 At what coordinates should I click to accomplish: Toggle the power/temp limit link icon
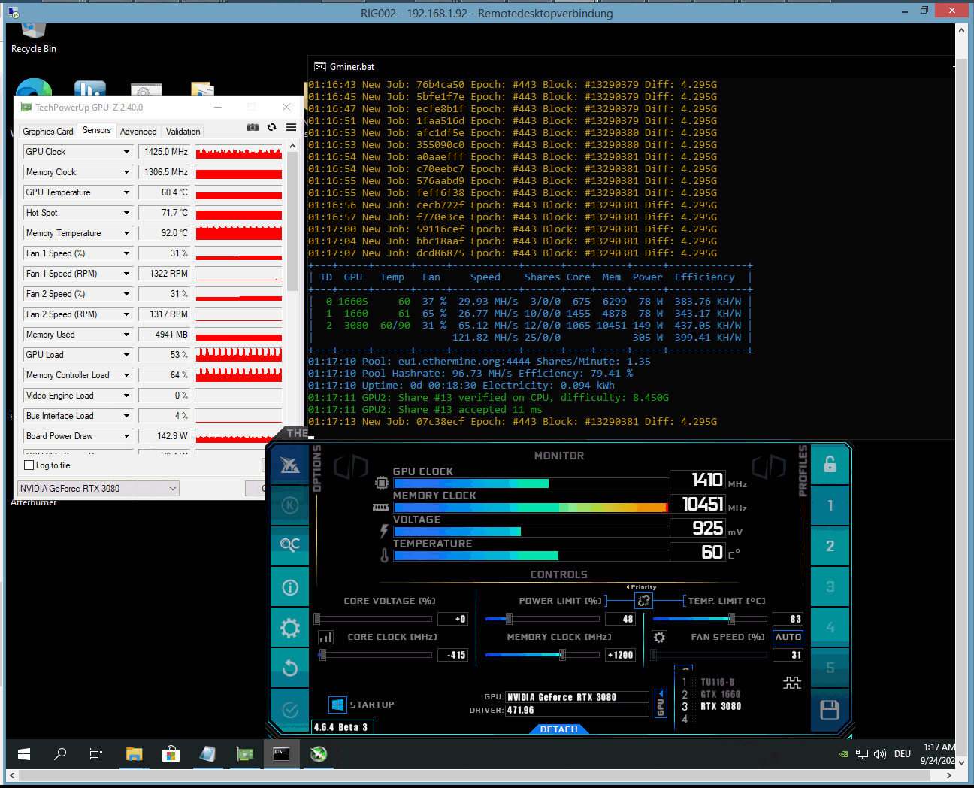click(x=643, y=600)
